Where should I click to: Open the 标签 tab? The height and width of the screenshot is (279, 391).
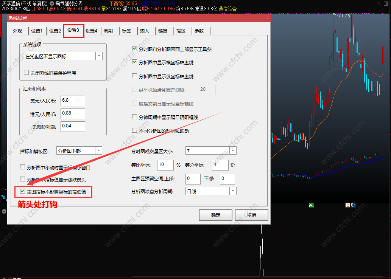(126, 31)
